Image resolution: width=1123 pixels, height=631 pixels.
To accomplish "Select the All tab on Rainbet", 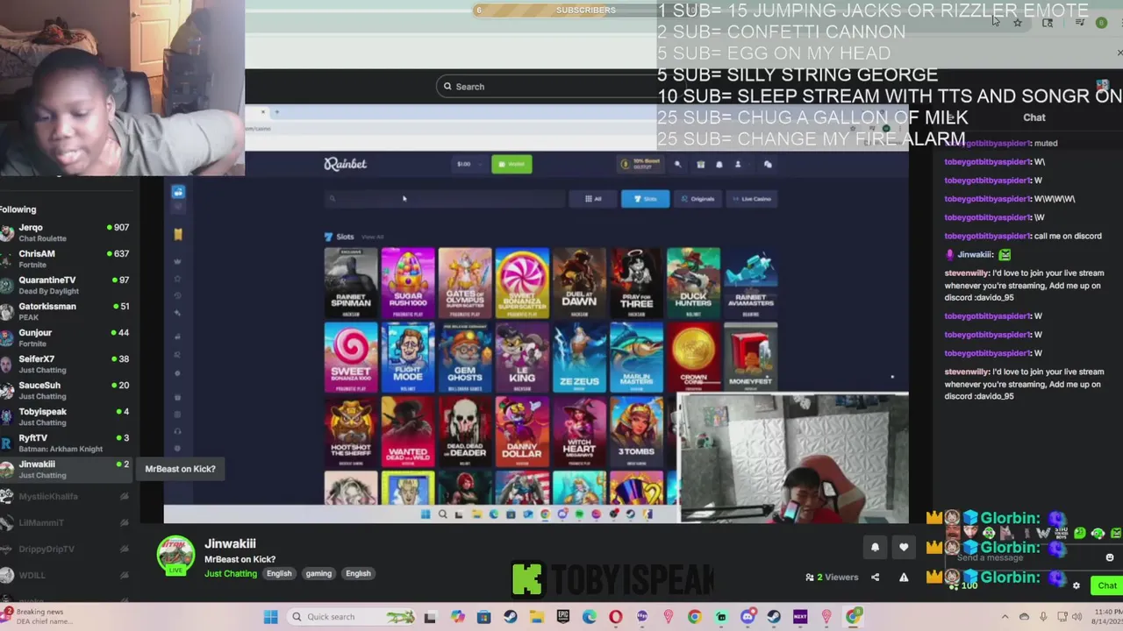I will [x=593, y=199].
